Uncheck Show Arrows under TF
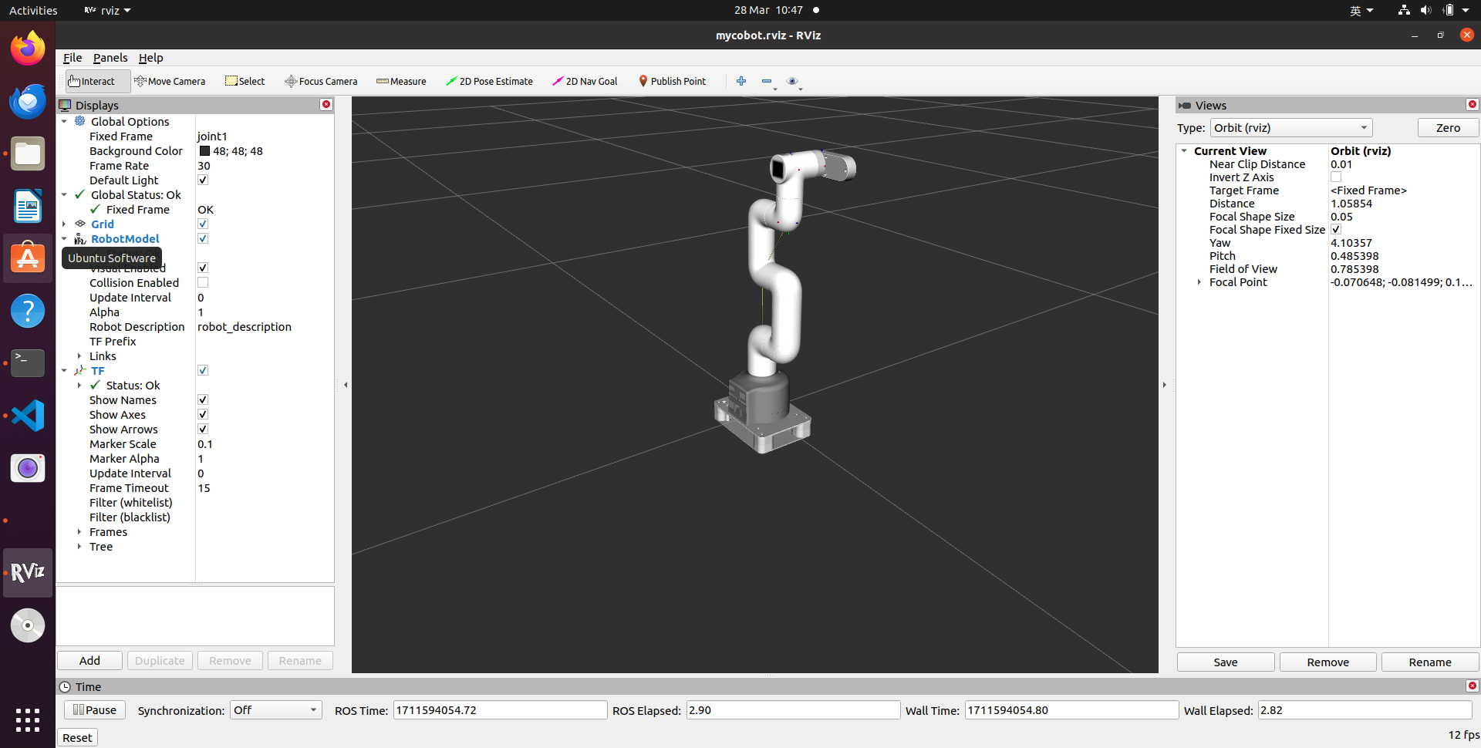 (x=203, y=429)
